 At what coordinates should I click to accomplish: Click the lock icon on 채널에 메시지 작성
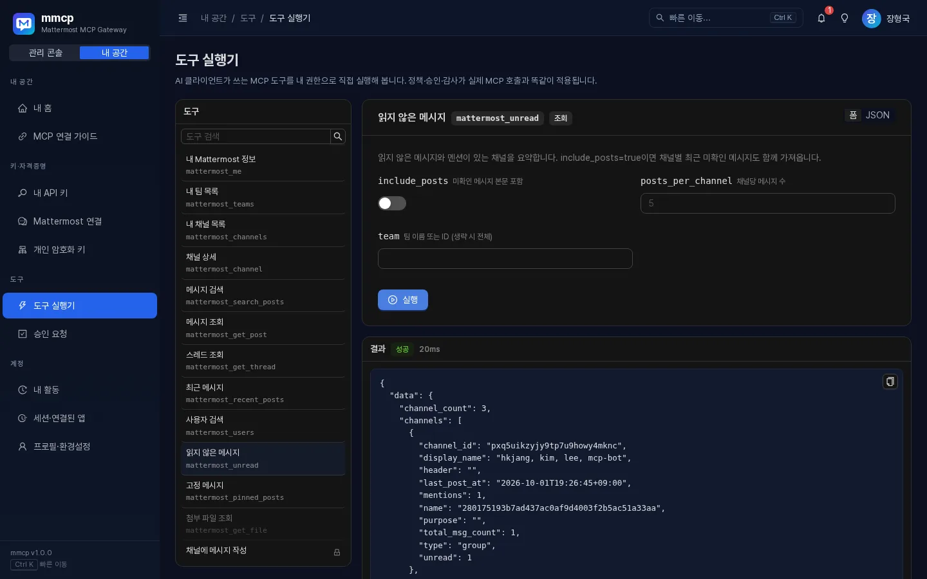(337, 552)
